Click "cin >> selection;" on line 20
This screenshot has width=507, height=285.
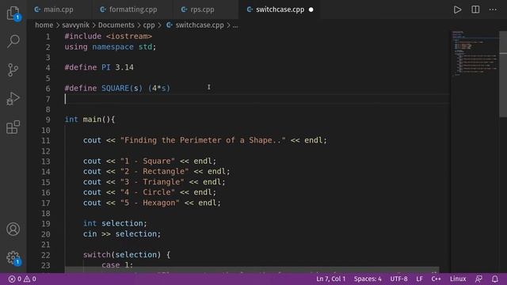tap(122, 234)
